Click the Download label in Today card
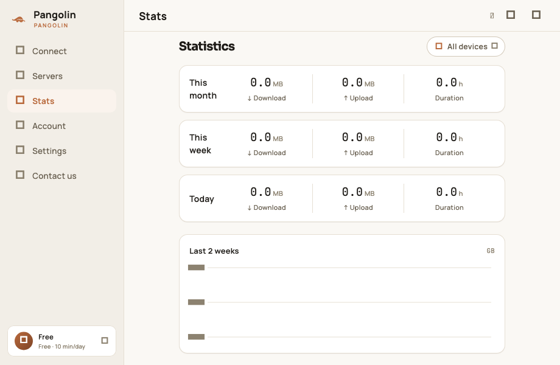Image resolution: width=560 pixels, height=365 pixels. click(x=267, y=207)
